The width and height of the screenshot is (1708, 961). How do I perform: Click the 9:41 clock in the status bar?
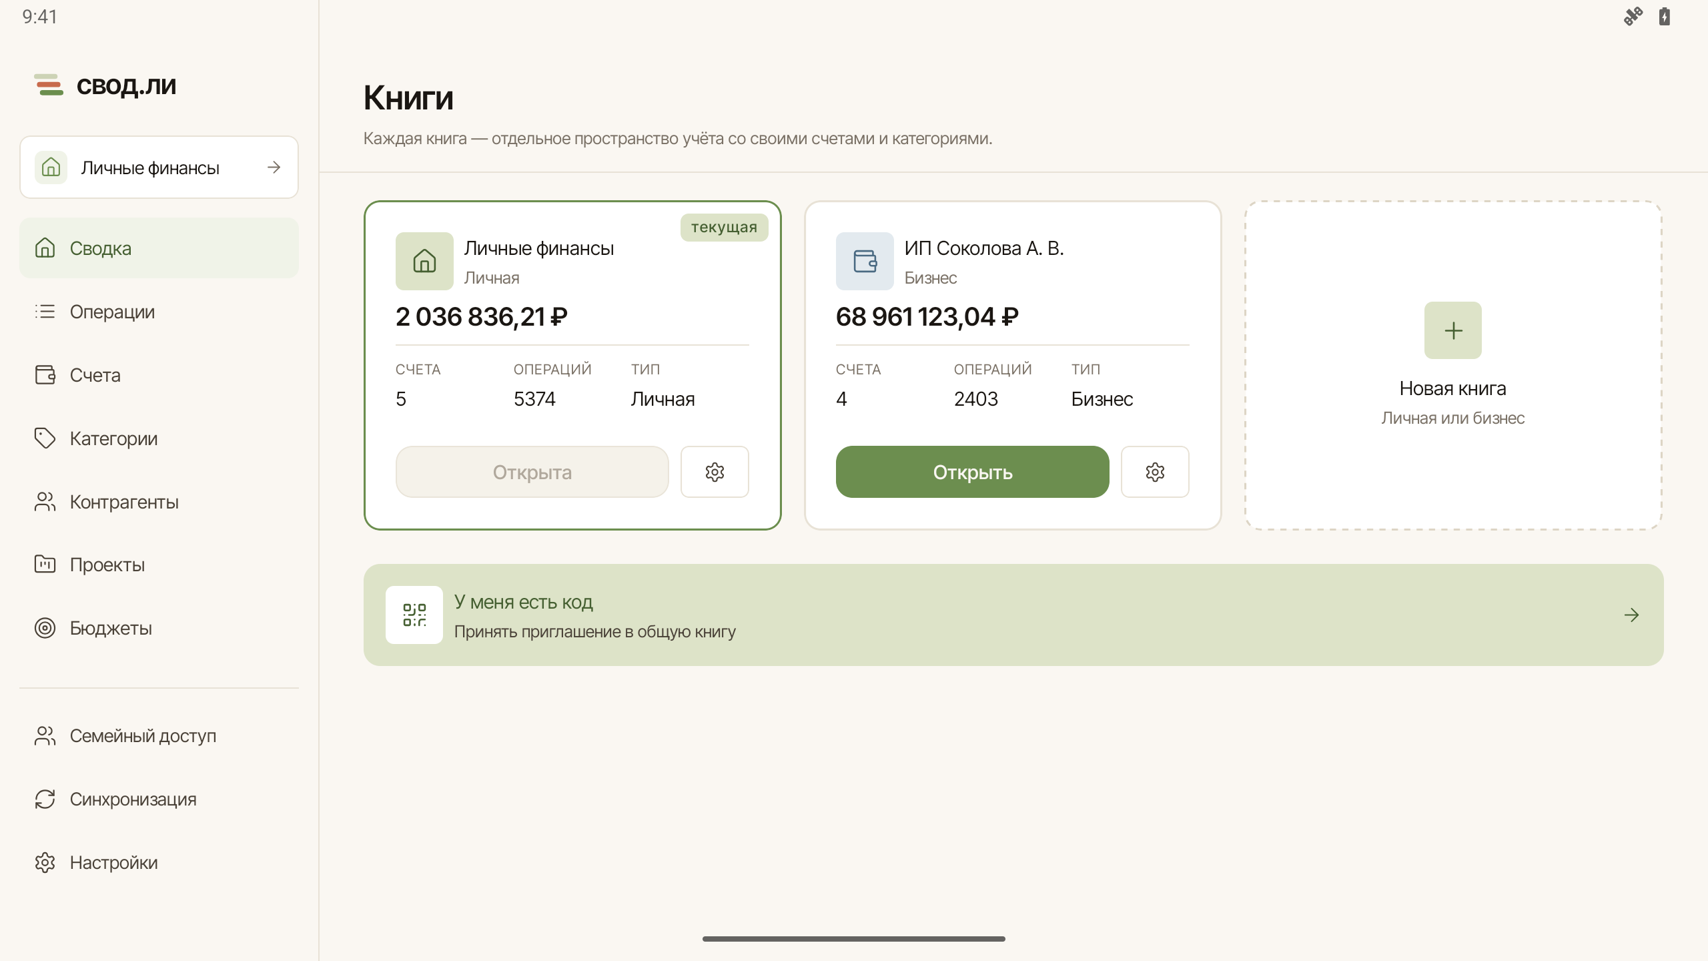point(40,17)
